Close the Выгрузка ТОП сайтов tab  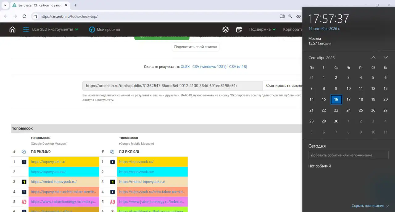point(66,5)
